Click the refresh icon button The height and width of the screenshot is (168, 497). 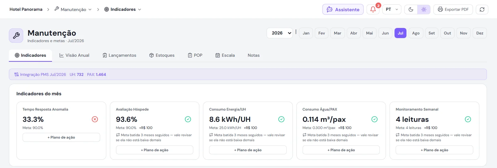(x=482, y=9)
